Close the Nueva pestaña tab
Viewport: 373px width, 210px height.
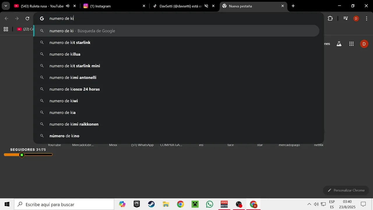283,6
